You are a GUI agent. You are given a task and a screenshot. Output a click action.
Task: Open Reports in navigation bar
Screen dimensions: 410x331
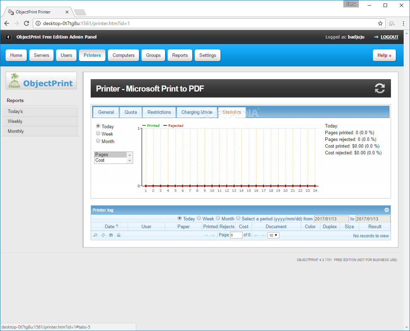tap(180, 55)
